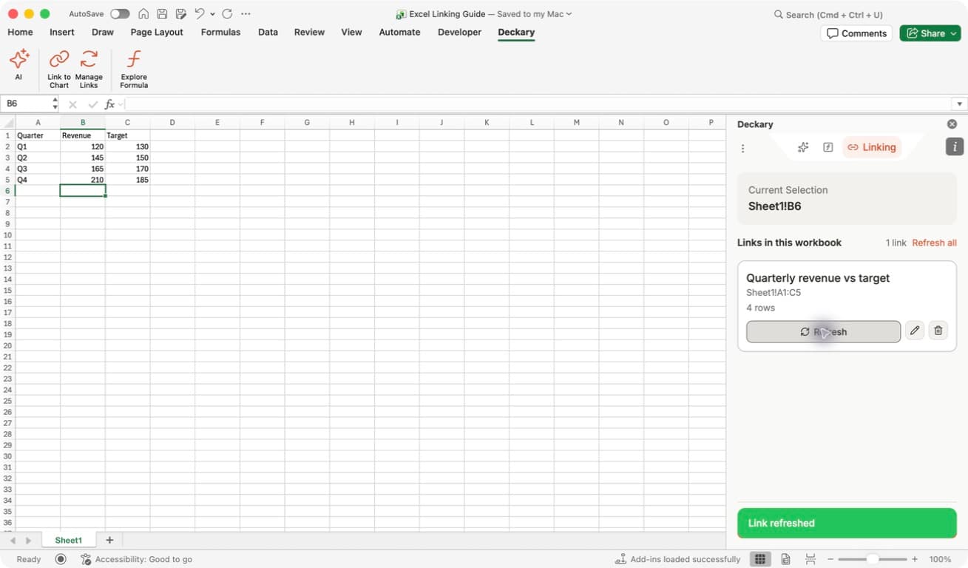Close the Deckary task pane

952,124
